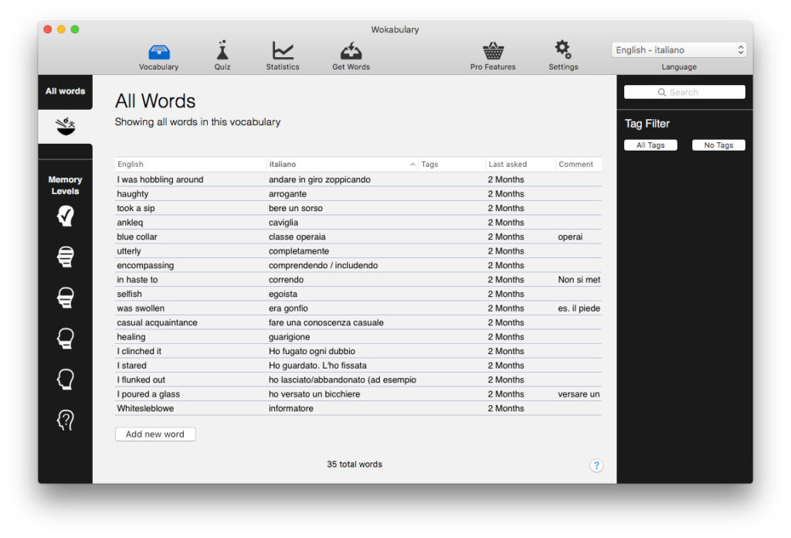
Task: Select the 'in haste to' row
Action: coord(358,280)
